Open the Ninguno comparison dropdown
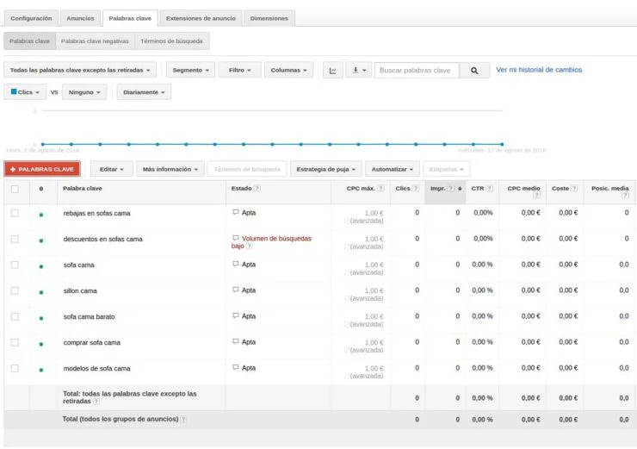 tap(84, 92)
